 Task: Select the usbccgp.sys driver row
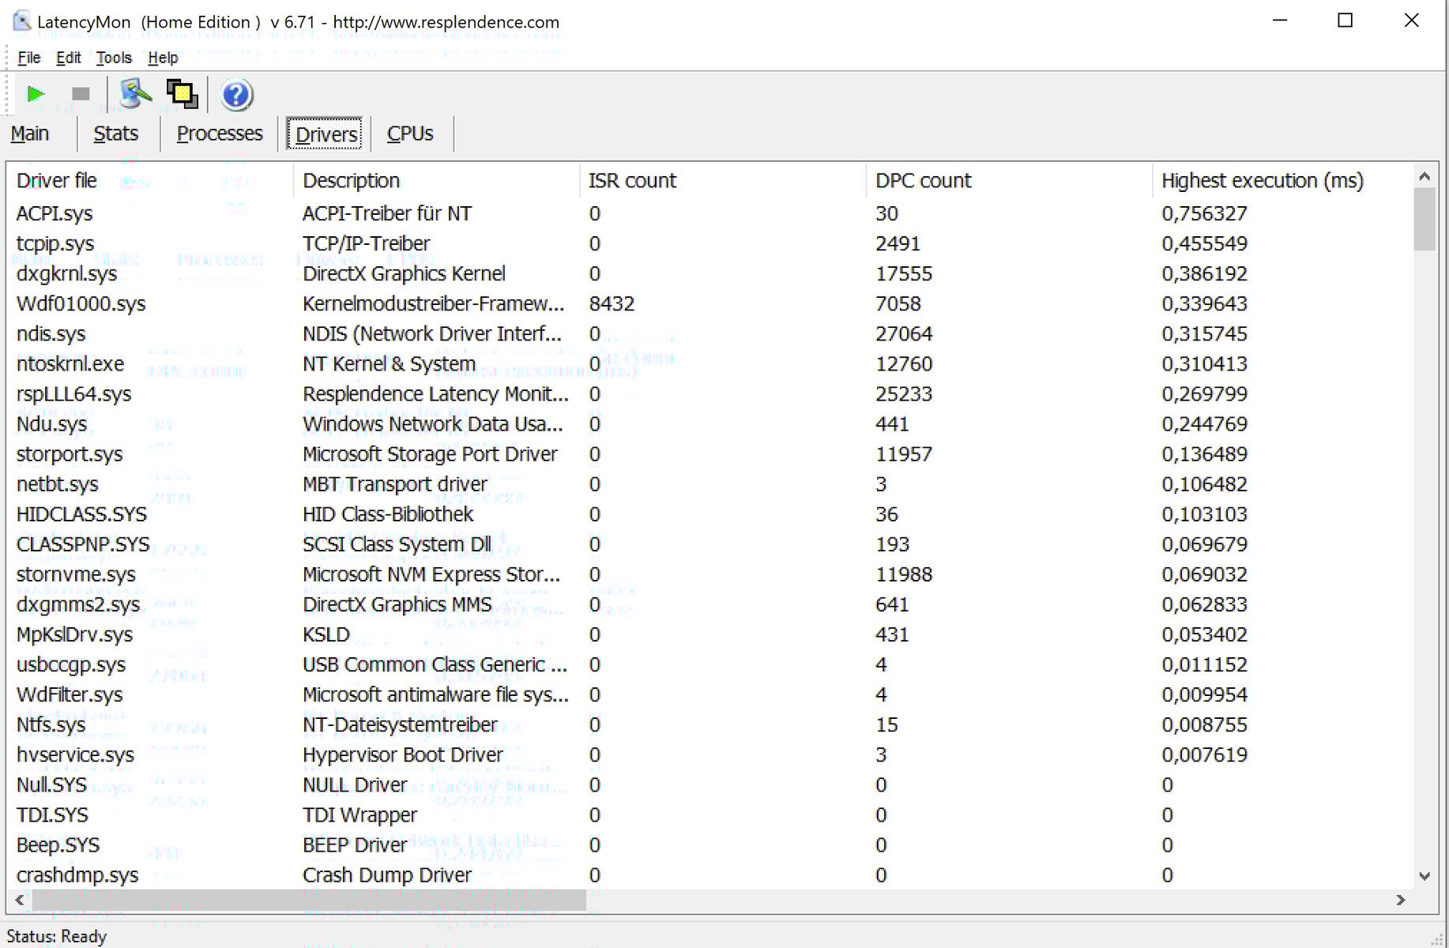pyautogui.click(x=711, y=664)
